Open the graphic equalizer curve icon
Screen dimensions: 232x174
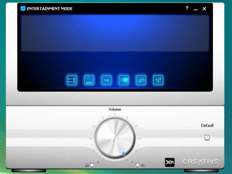point(141,80)
